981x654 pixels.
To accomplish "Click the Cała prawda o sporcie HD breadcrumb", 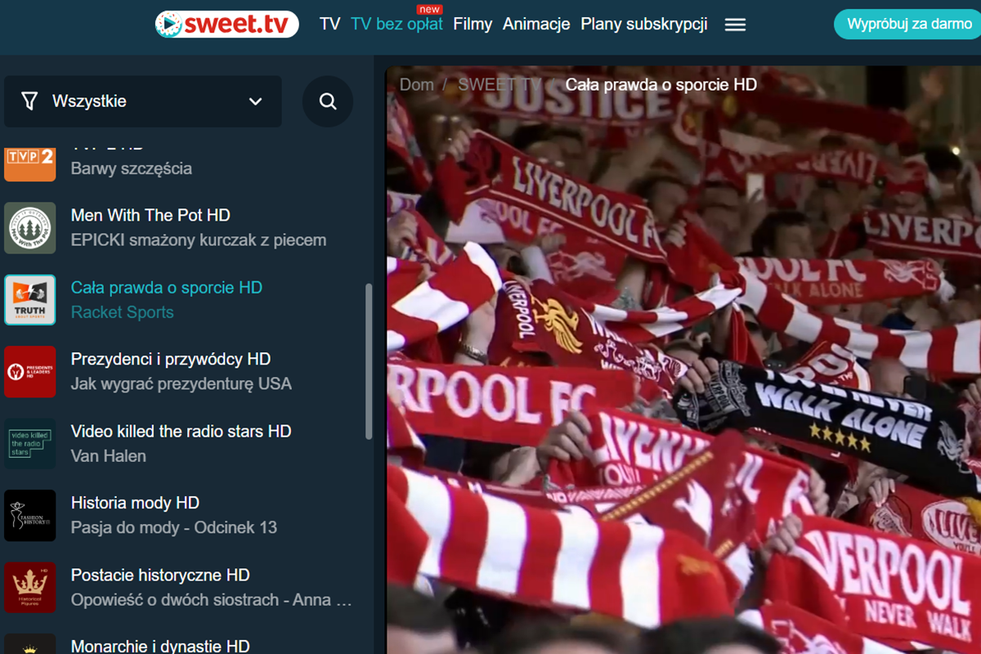I will pyautogui.click(x=661, y=85).
